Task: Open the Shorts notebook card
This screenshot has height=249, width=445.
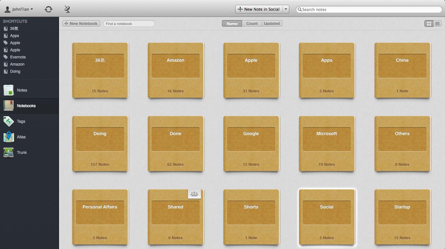Action: (251, 217)
